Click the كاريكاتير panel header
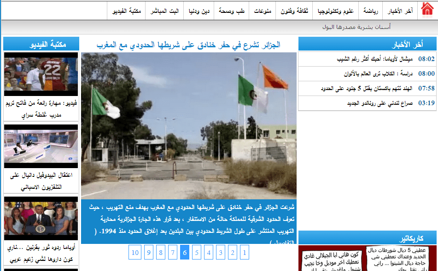 point(367,237)
